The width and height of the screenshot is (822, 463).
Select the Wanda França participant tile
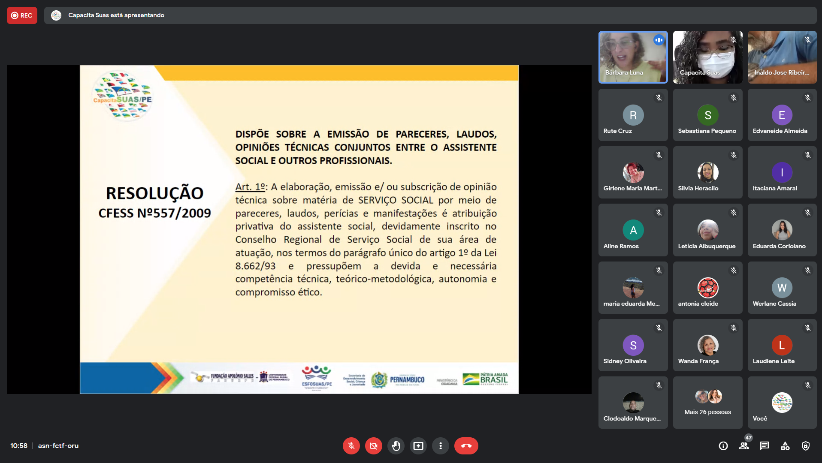[x=707, y=345]
